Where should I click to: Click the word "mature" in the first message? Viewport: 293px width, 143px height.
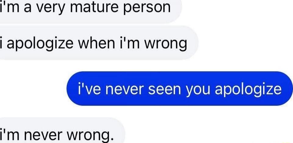point(95,7)
